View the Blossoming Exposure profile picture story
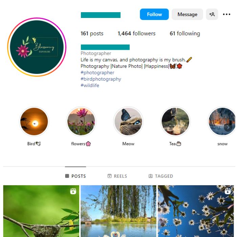This screenshot has width=237, height=237. coord(37,47)
